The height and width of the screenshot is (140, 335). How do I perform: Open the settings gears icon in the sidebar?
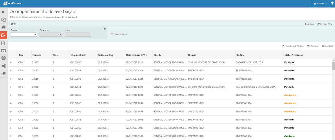tap(3, 66)
